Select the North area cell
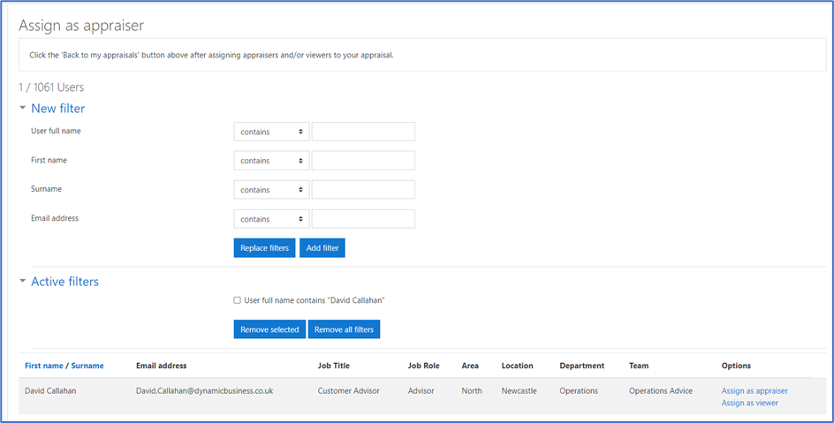The height and width of the screenshot is (423, 834). [472, 390]
